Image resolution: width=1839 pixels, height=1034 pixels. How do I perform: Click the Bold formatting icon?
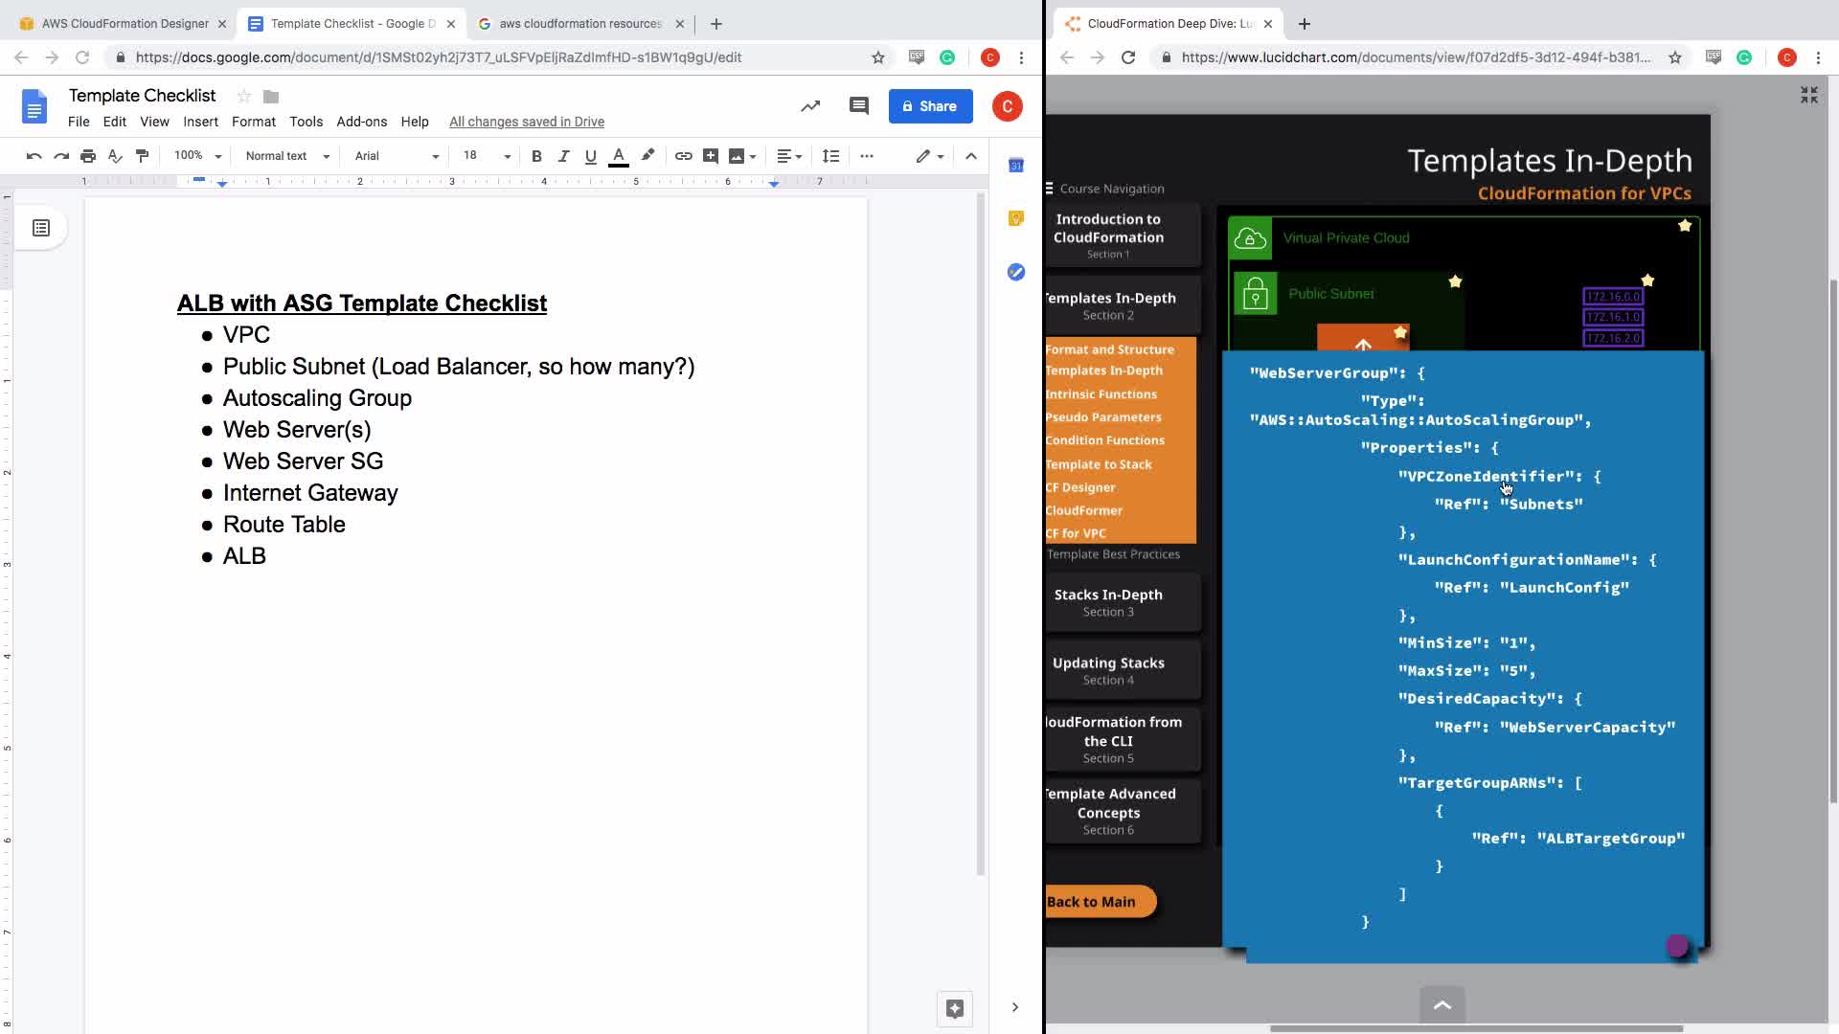[536, 156]
